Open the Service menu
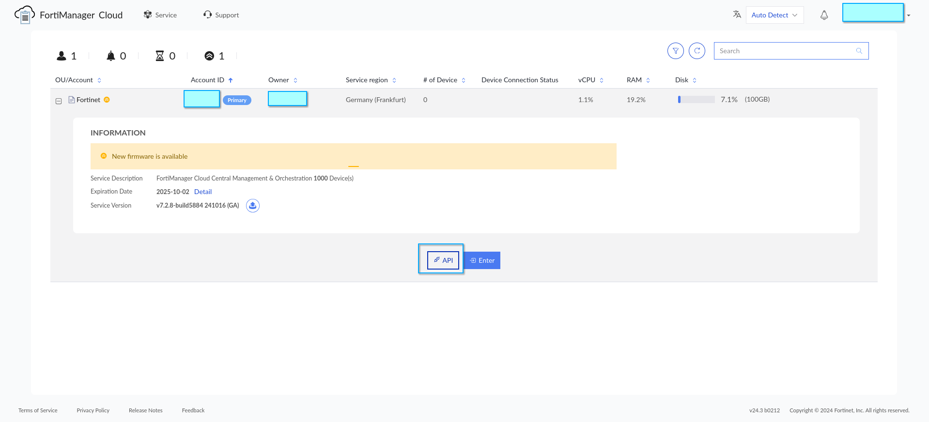The width and height of the screenshot is (929, 422). [160, 15]
